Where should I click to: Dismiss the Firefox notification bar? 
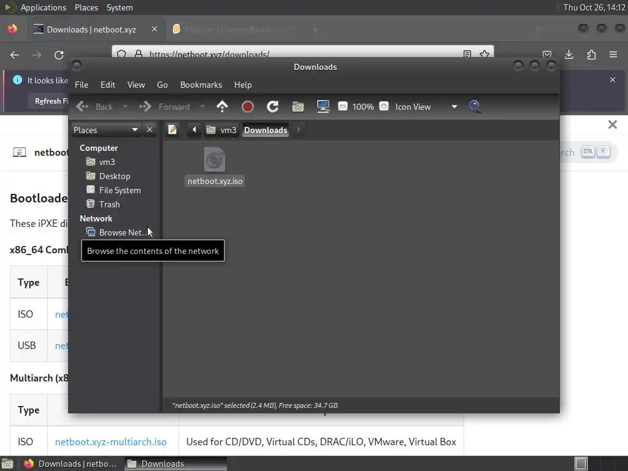click(613, 80)
